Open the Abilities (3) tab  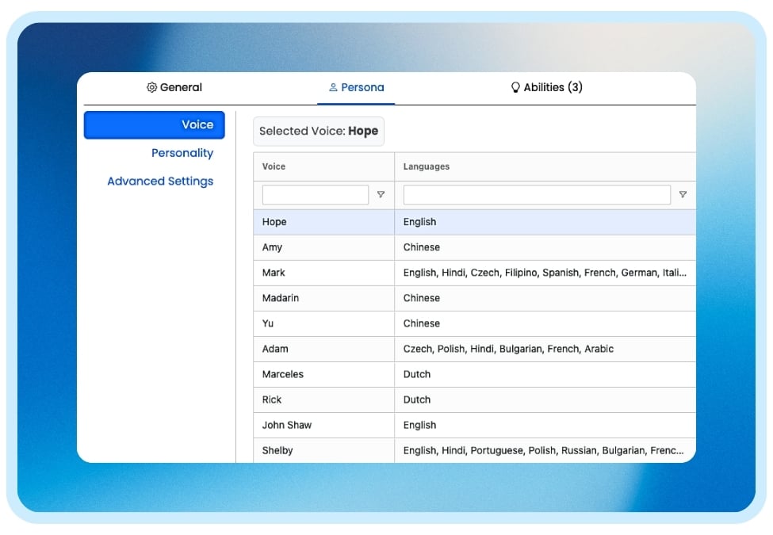pos(546,88)
